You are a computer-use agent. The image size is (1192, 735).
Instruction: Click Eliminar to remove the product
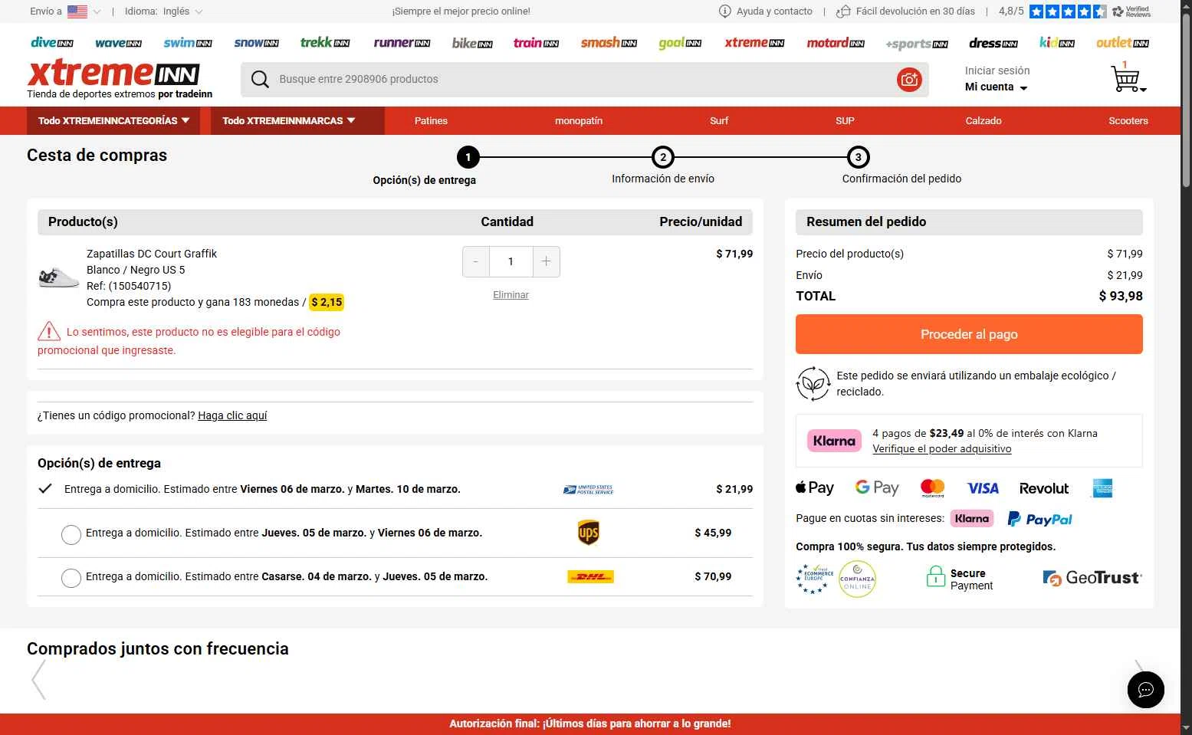(x=511, y=295)
